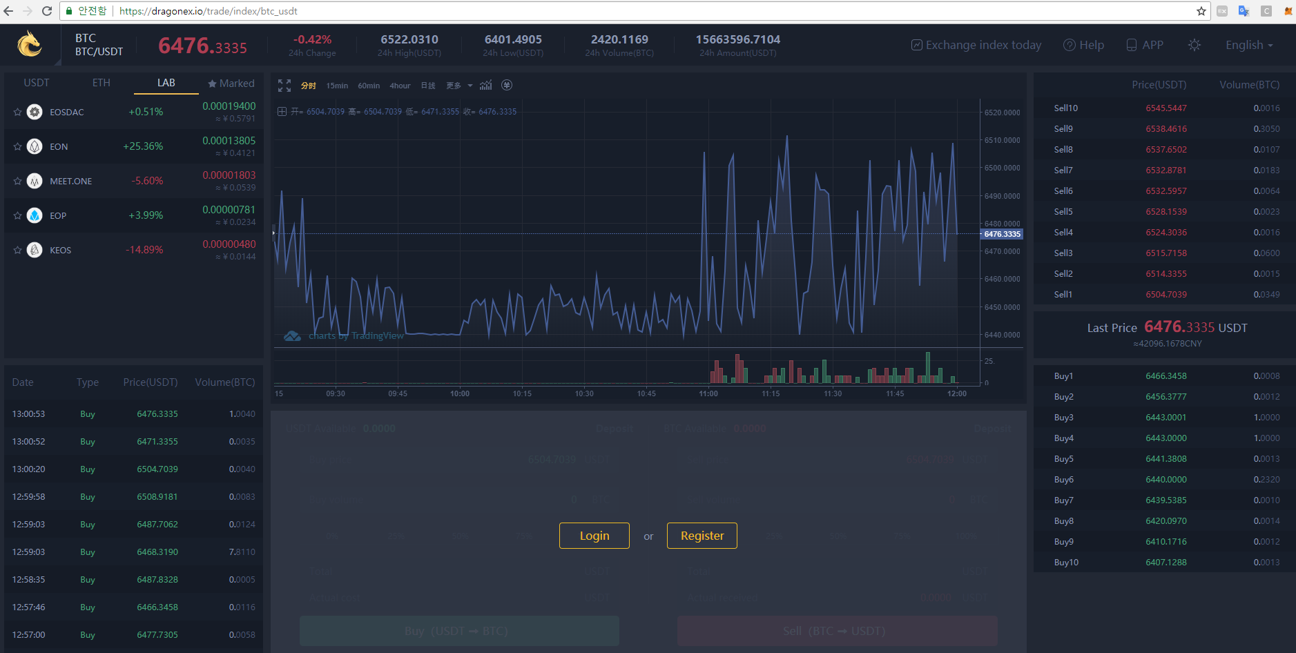Click the browser forward arrow
This screenshot has height=653, width=1296.
point(28,11)
